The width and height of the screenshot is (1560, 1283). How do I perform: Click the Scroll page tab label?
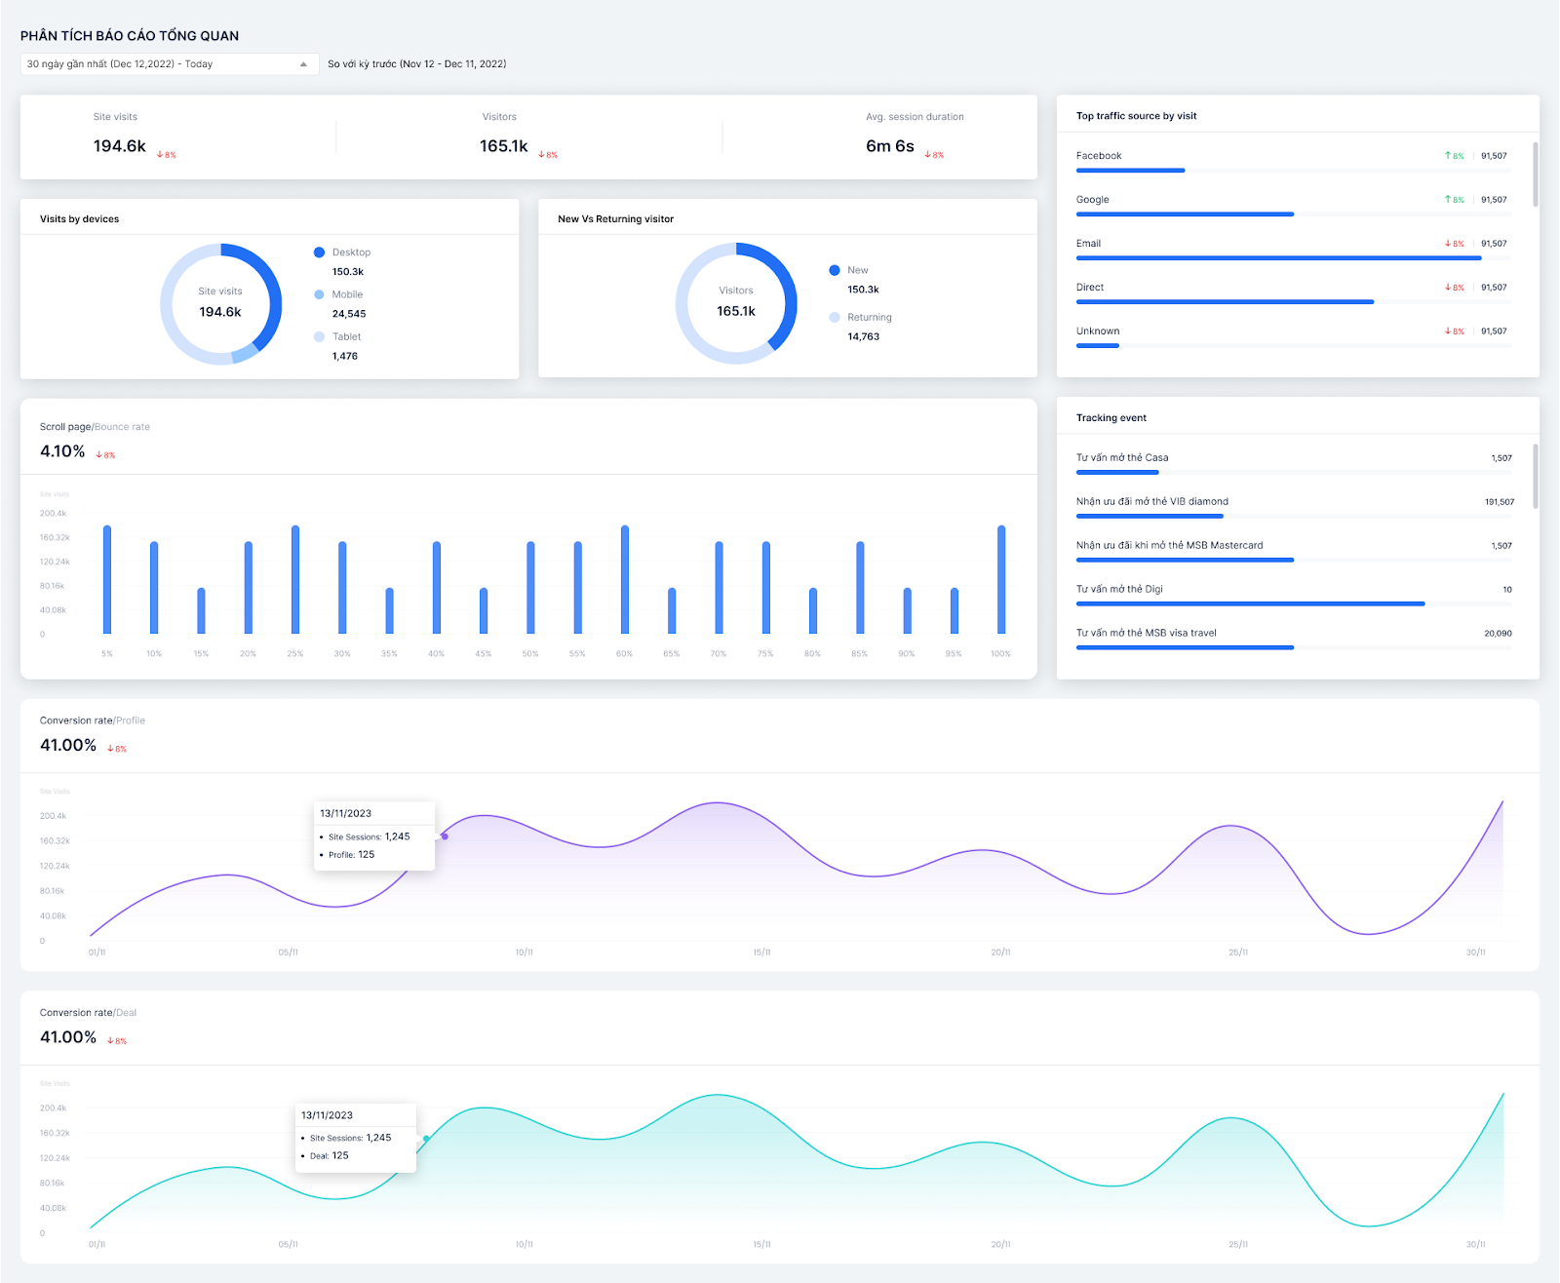[x=65, y=427]
